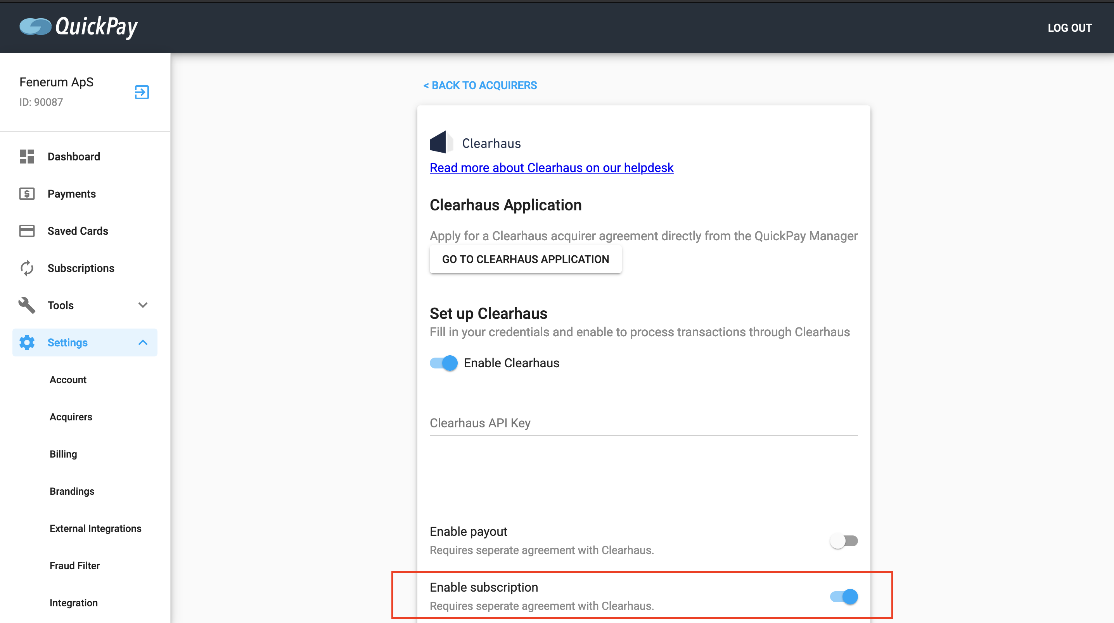1114x623 pixels.
Task: Click the Clearhaus Application heading
Action: point(505,205)
